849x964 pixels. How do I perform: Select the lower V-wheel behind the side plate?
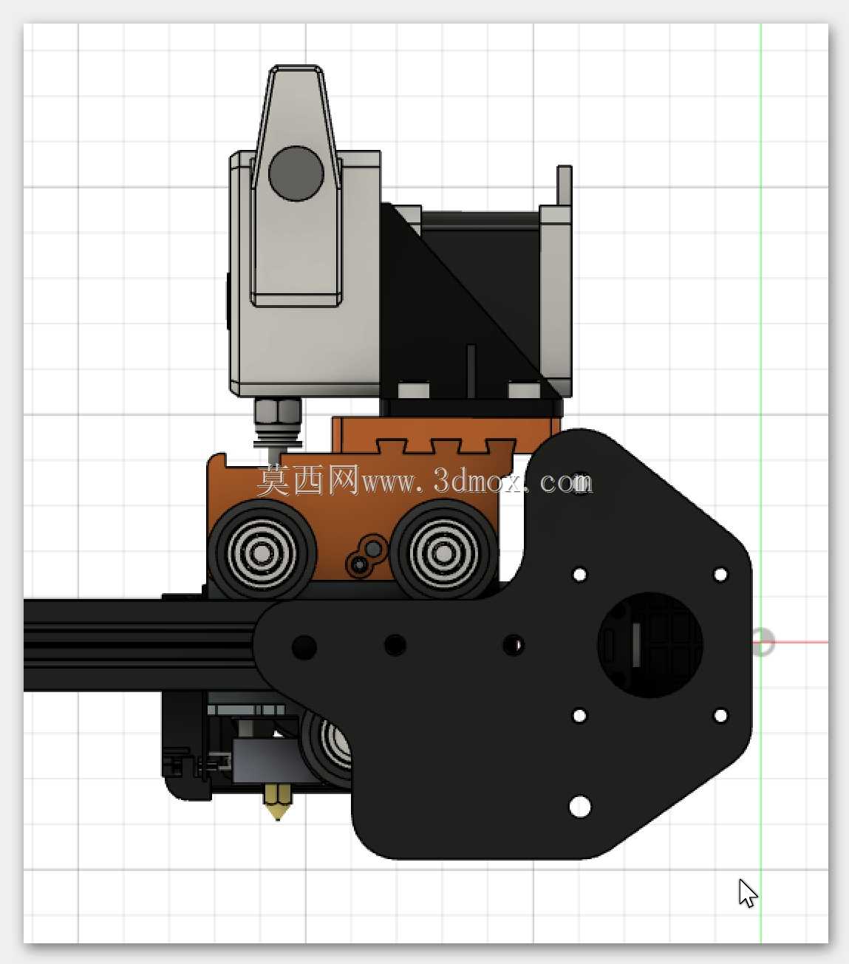325,746
